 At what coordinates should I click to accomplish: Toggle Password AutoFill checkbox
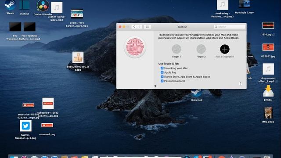(162, 81)
